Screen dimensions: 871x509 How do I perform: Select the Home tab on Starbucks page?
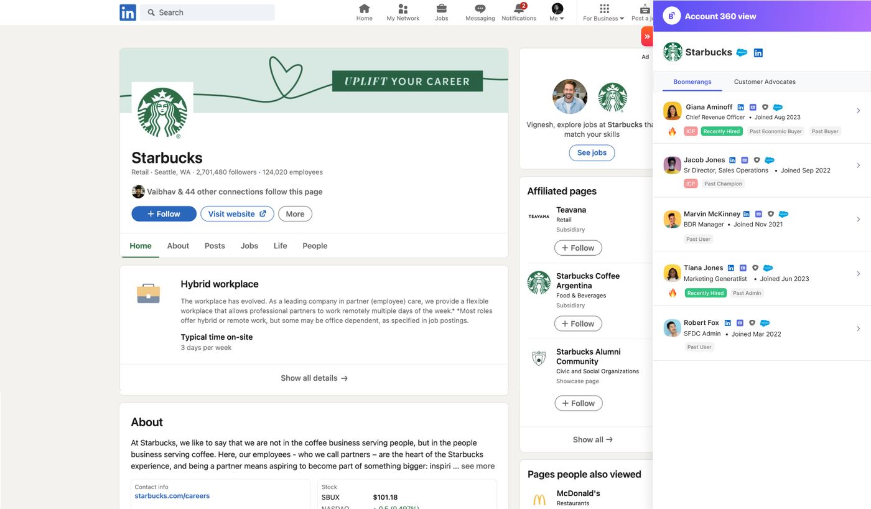point(141,246)
